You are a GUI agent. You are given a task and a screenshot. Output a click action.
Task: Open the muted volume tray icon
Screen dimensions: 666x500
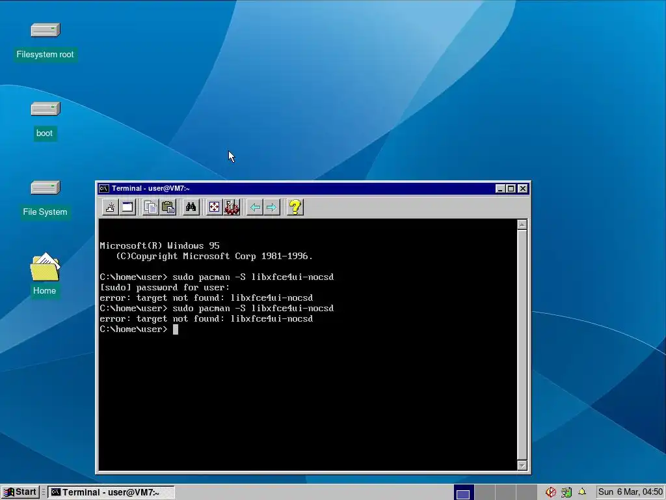point(551,492)
